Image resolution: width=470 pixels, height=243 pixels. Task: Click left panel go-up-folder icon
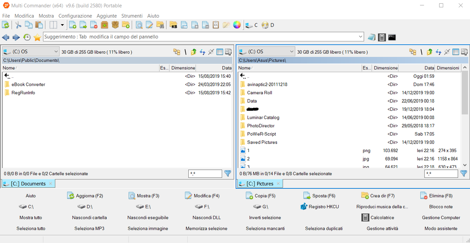(x=194, y=52)
